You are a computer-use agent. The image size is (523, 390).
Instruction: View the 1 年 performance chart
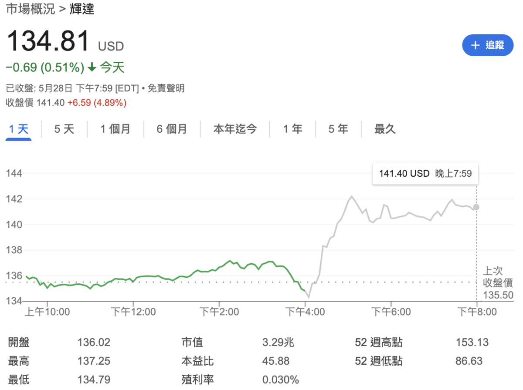click(292, 129)
